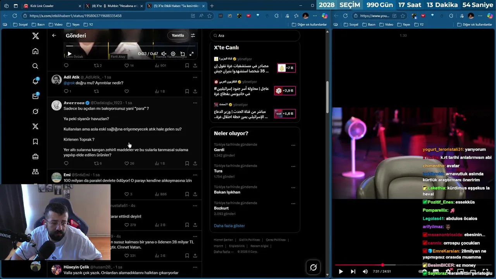Open Gizlilik Politikası footer link
The image size is (496, 279).
(250, 240)
